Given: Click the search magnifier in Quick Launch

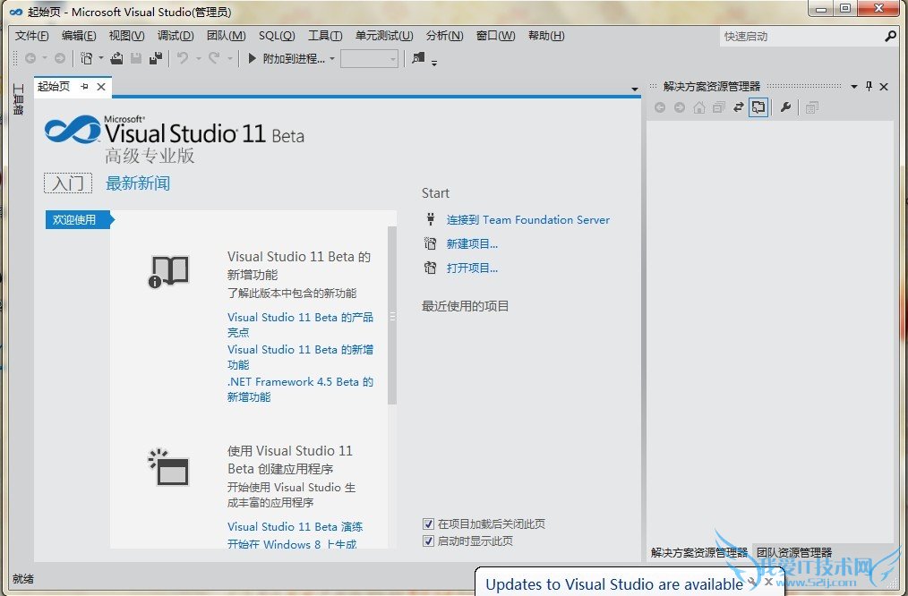Looking at the screenshot, I should coord(890,37).
